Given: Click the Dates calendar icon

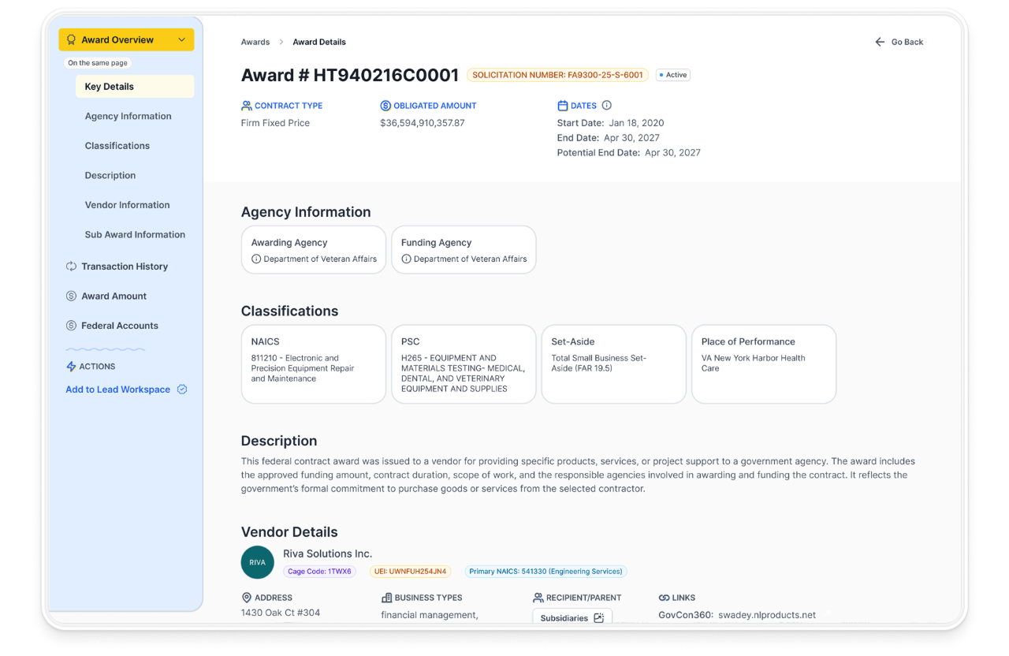Looking at the screenshot, I should click(x=563, y=106).
